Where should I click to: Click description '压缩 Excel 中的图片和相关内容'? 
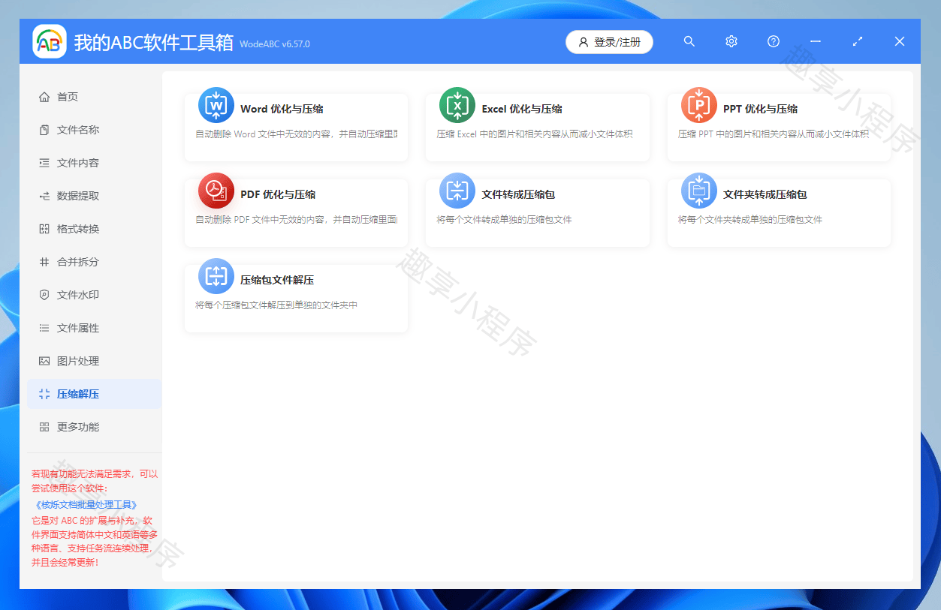click(x=535, y=134)
